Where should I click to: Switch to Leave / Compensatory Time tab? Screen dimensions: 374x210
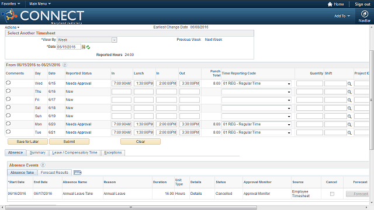(x=75, y=153)
